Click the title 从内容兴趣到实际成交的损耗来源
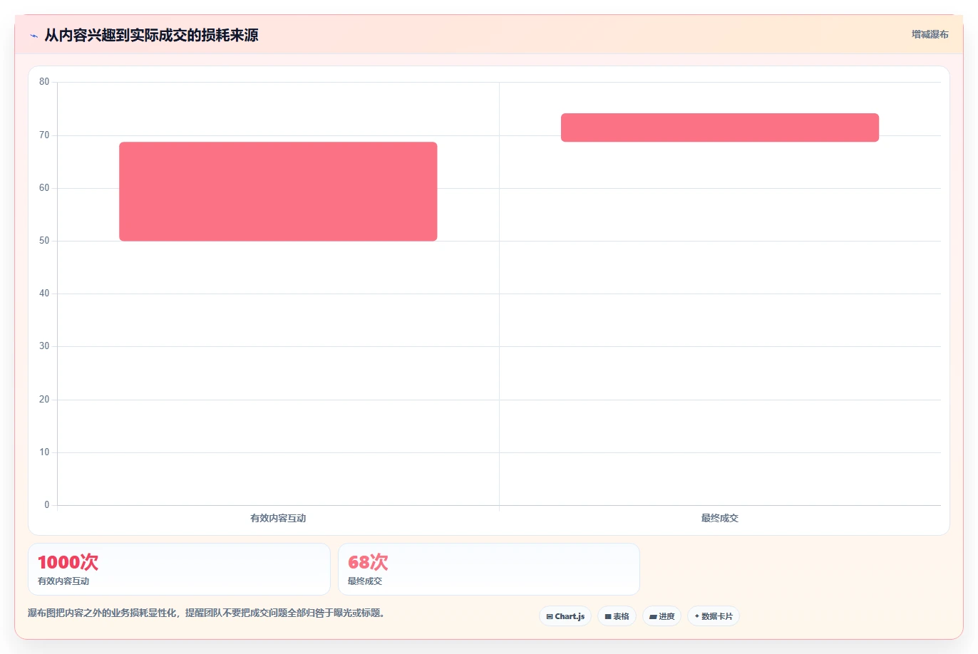The width and height of the screenshot is (978, 654). click(x=151, y=35)
